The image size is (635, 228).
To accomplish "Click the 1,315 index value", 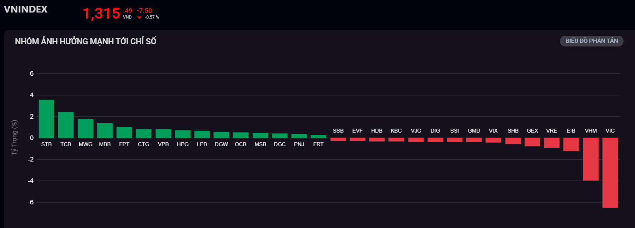I will pyautogui.click(x=101, y=14).
